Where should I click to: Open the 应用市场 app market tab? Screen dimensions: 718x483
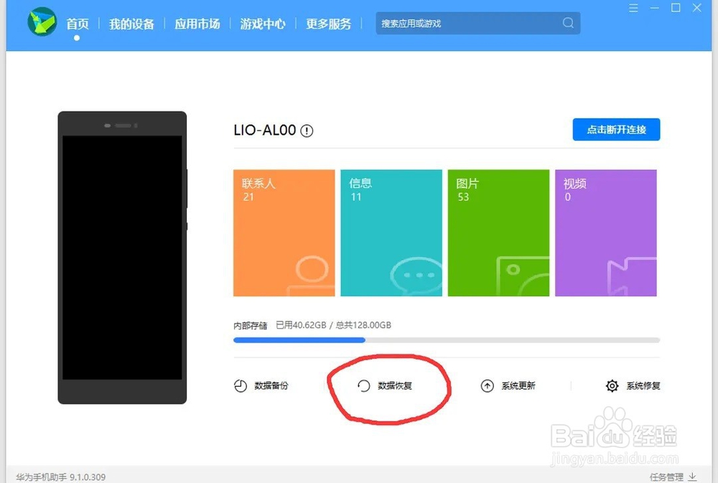coord(197,24)
